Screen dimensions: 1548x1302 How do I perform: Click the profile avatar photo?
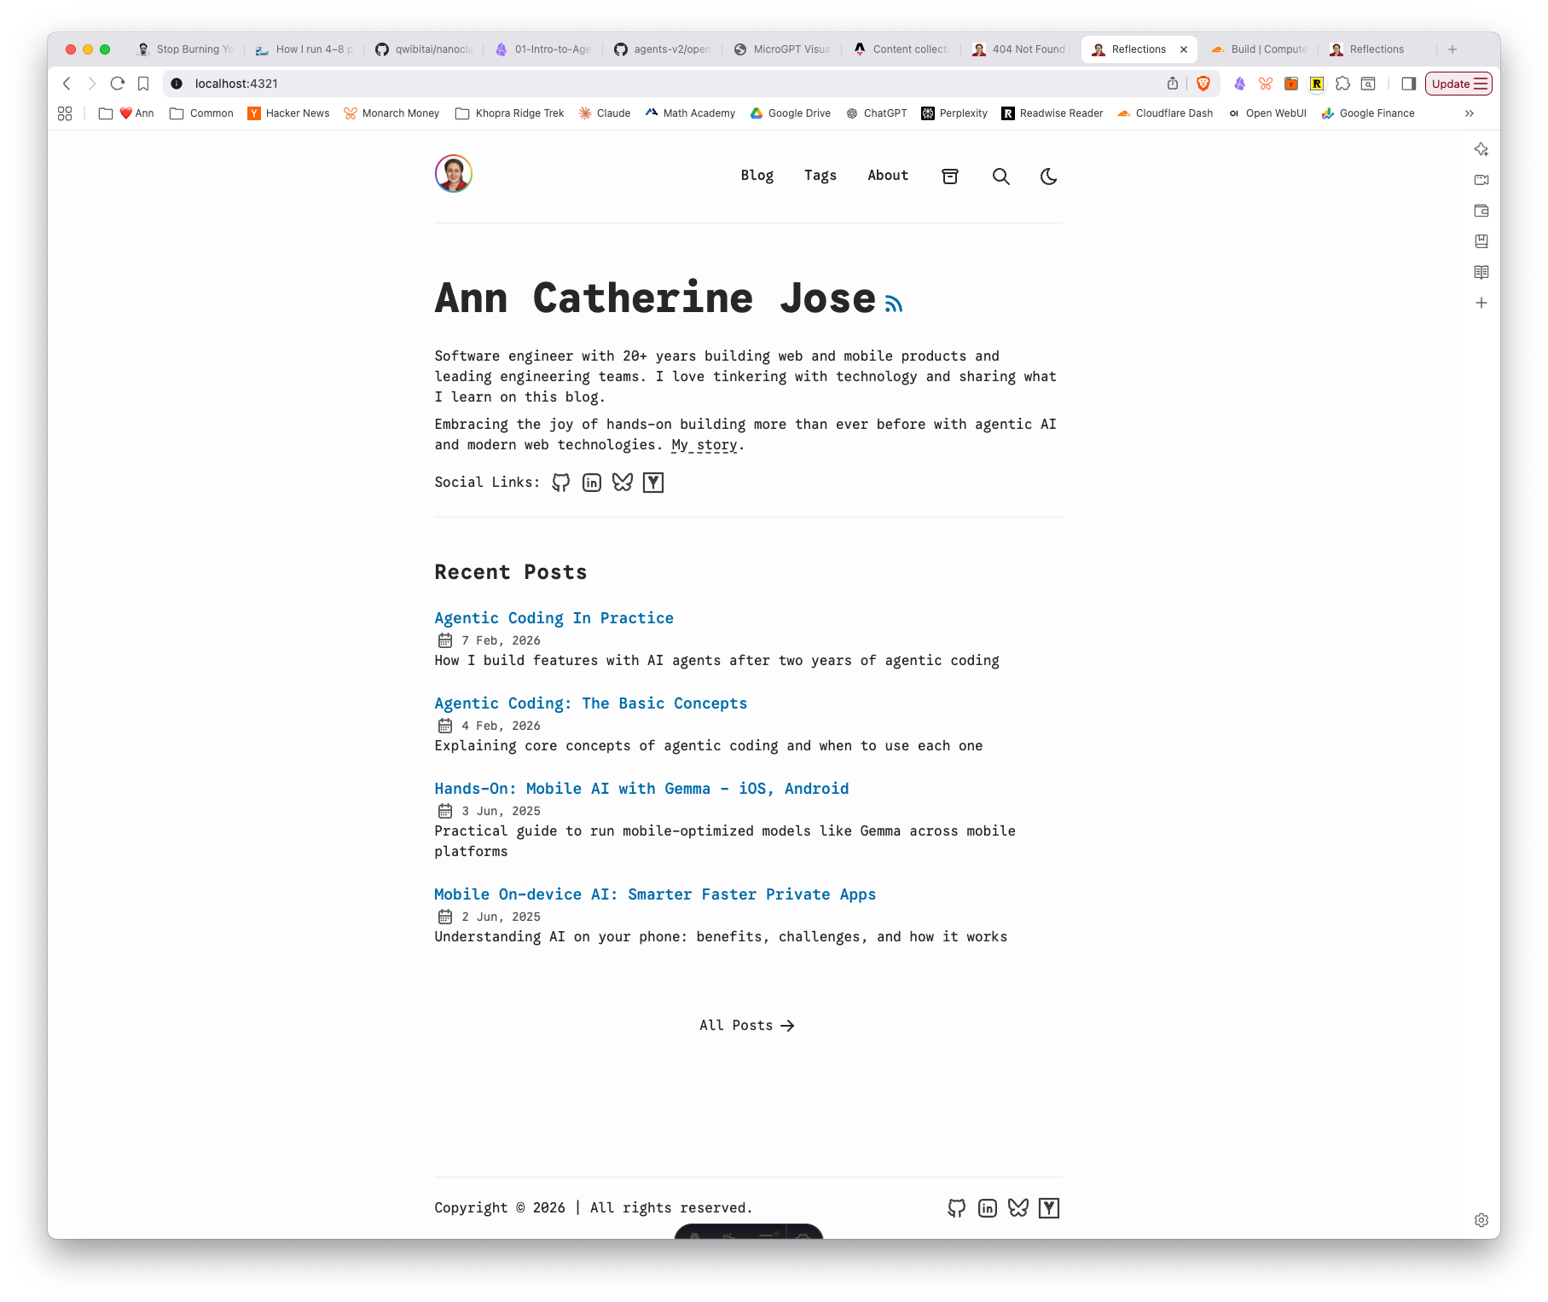pyautogui.click(x=454, y=173)
